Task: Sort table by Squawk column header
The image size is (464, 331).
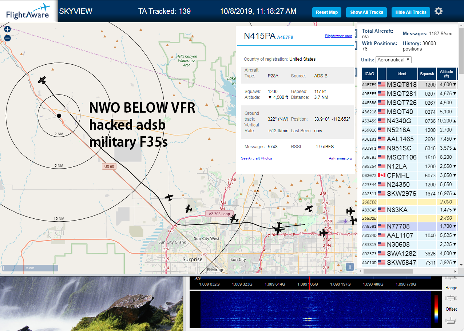Action: (427, 74)
